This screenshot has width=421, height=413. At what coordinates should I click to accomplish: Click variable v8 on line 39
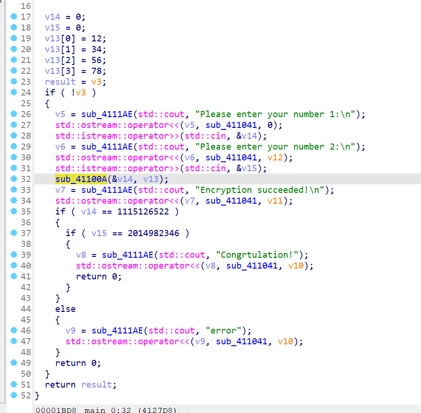(x=81, y=255)
